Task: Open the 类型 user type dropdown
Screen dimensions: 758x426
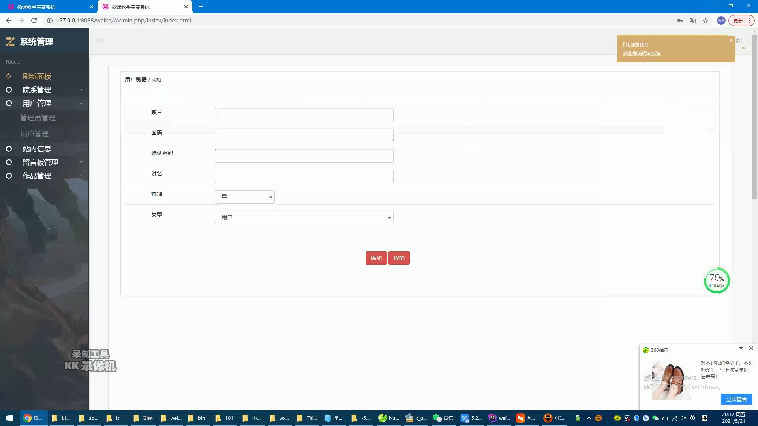Action: click(x=304, y=217)
